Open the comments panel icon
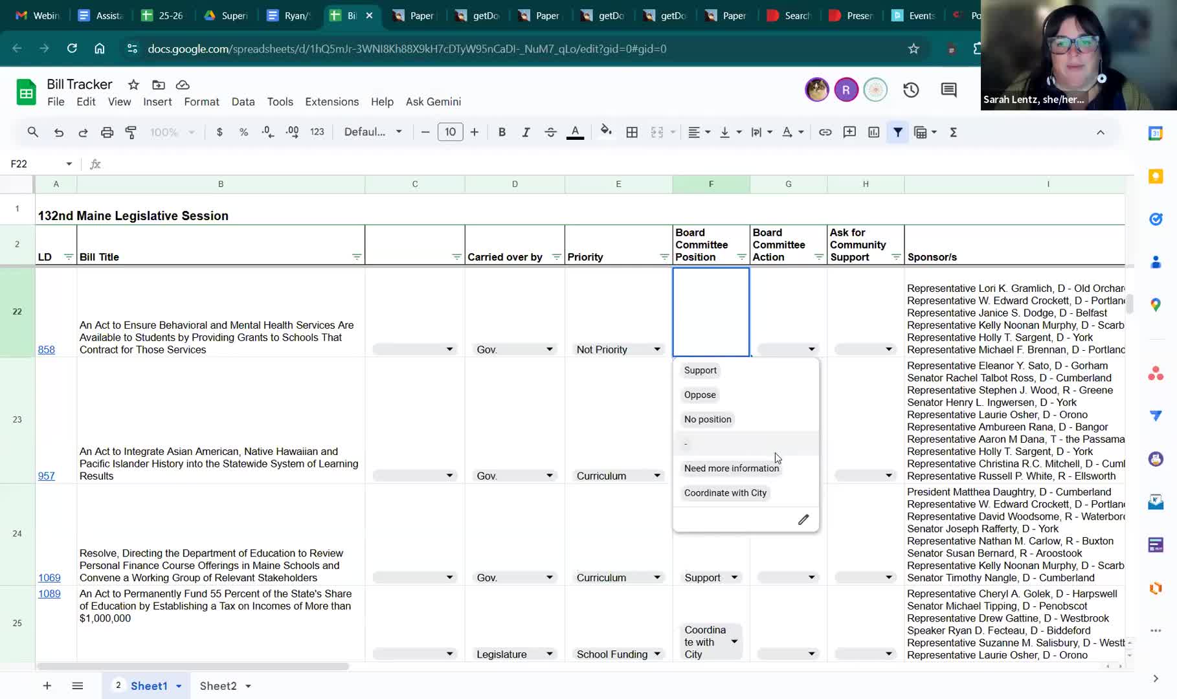Screen dimensions: 1177x699 click(x=948, y=90)
